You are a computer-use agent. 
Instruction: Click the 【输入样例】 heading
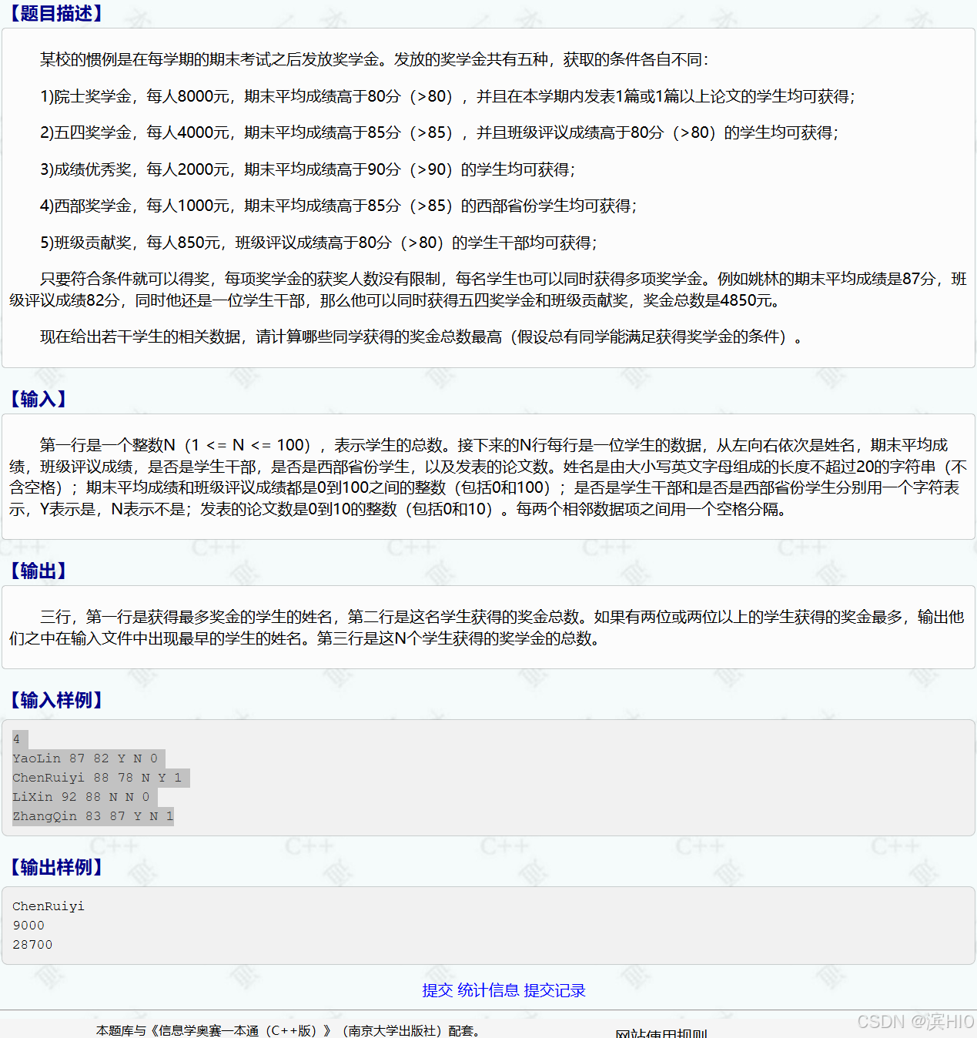[x=55, y=700]
